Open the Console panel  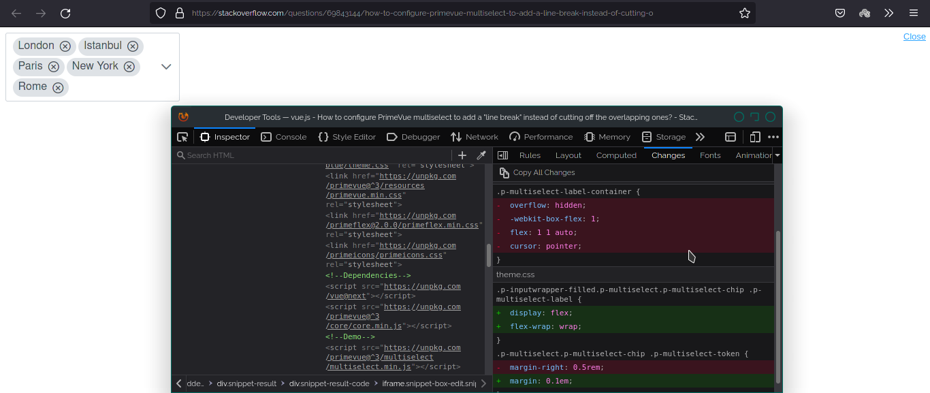(x=284, y=137)
